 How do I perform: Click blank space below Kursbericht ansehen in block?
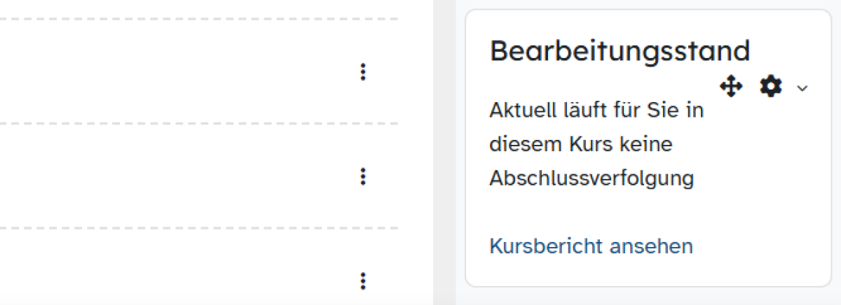pyautogui.click(x=648, y=271)
